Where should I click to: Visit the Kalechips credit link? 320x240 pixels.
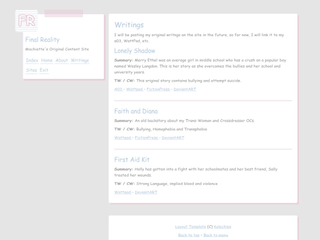point(222,227)
